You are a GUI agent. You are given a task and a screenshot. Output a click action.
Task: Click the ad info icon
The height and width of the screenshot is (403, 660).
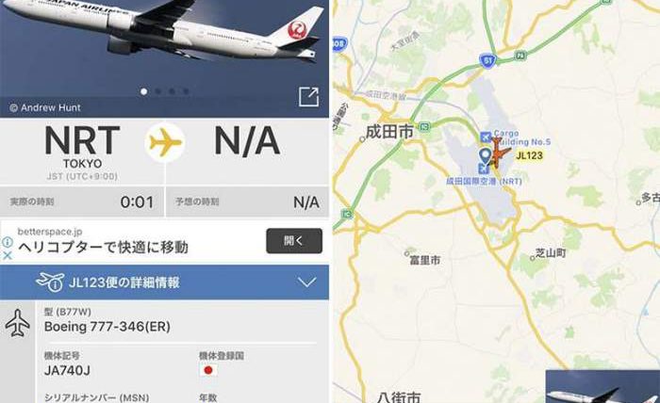coord(8,242)
